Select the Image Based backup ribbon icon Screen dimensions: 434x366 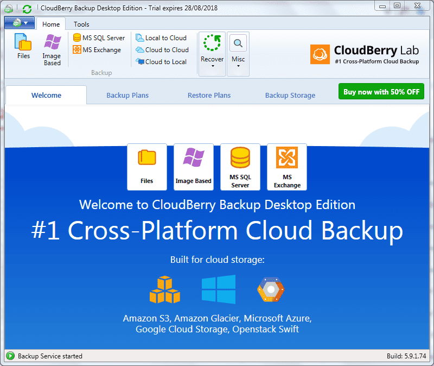tap(52, 49)
